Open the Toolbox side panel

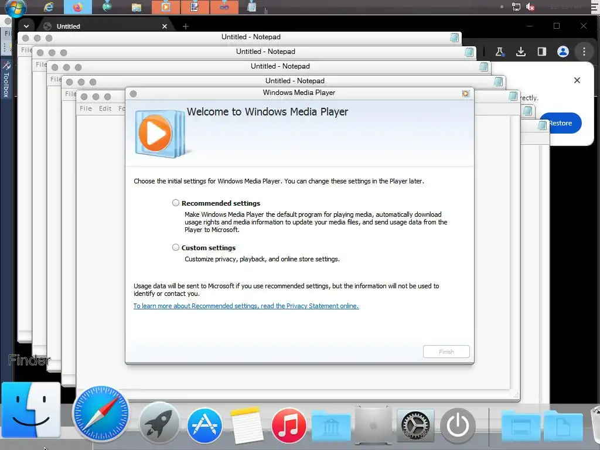6,79
